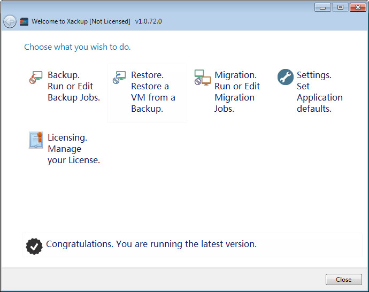Click the Migration computers icon
This screenshot has width=369, height=292.
point(202,78)
